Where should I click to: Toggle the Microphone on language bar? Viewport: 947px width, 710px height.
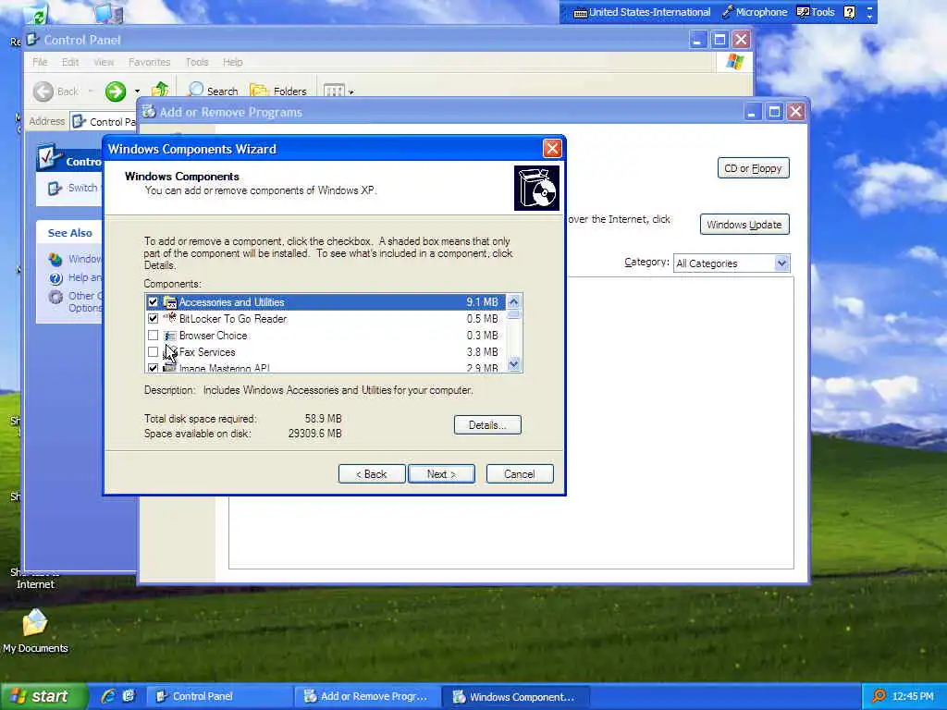click(x=755, y=12)
